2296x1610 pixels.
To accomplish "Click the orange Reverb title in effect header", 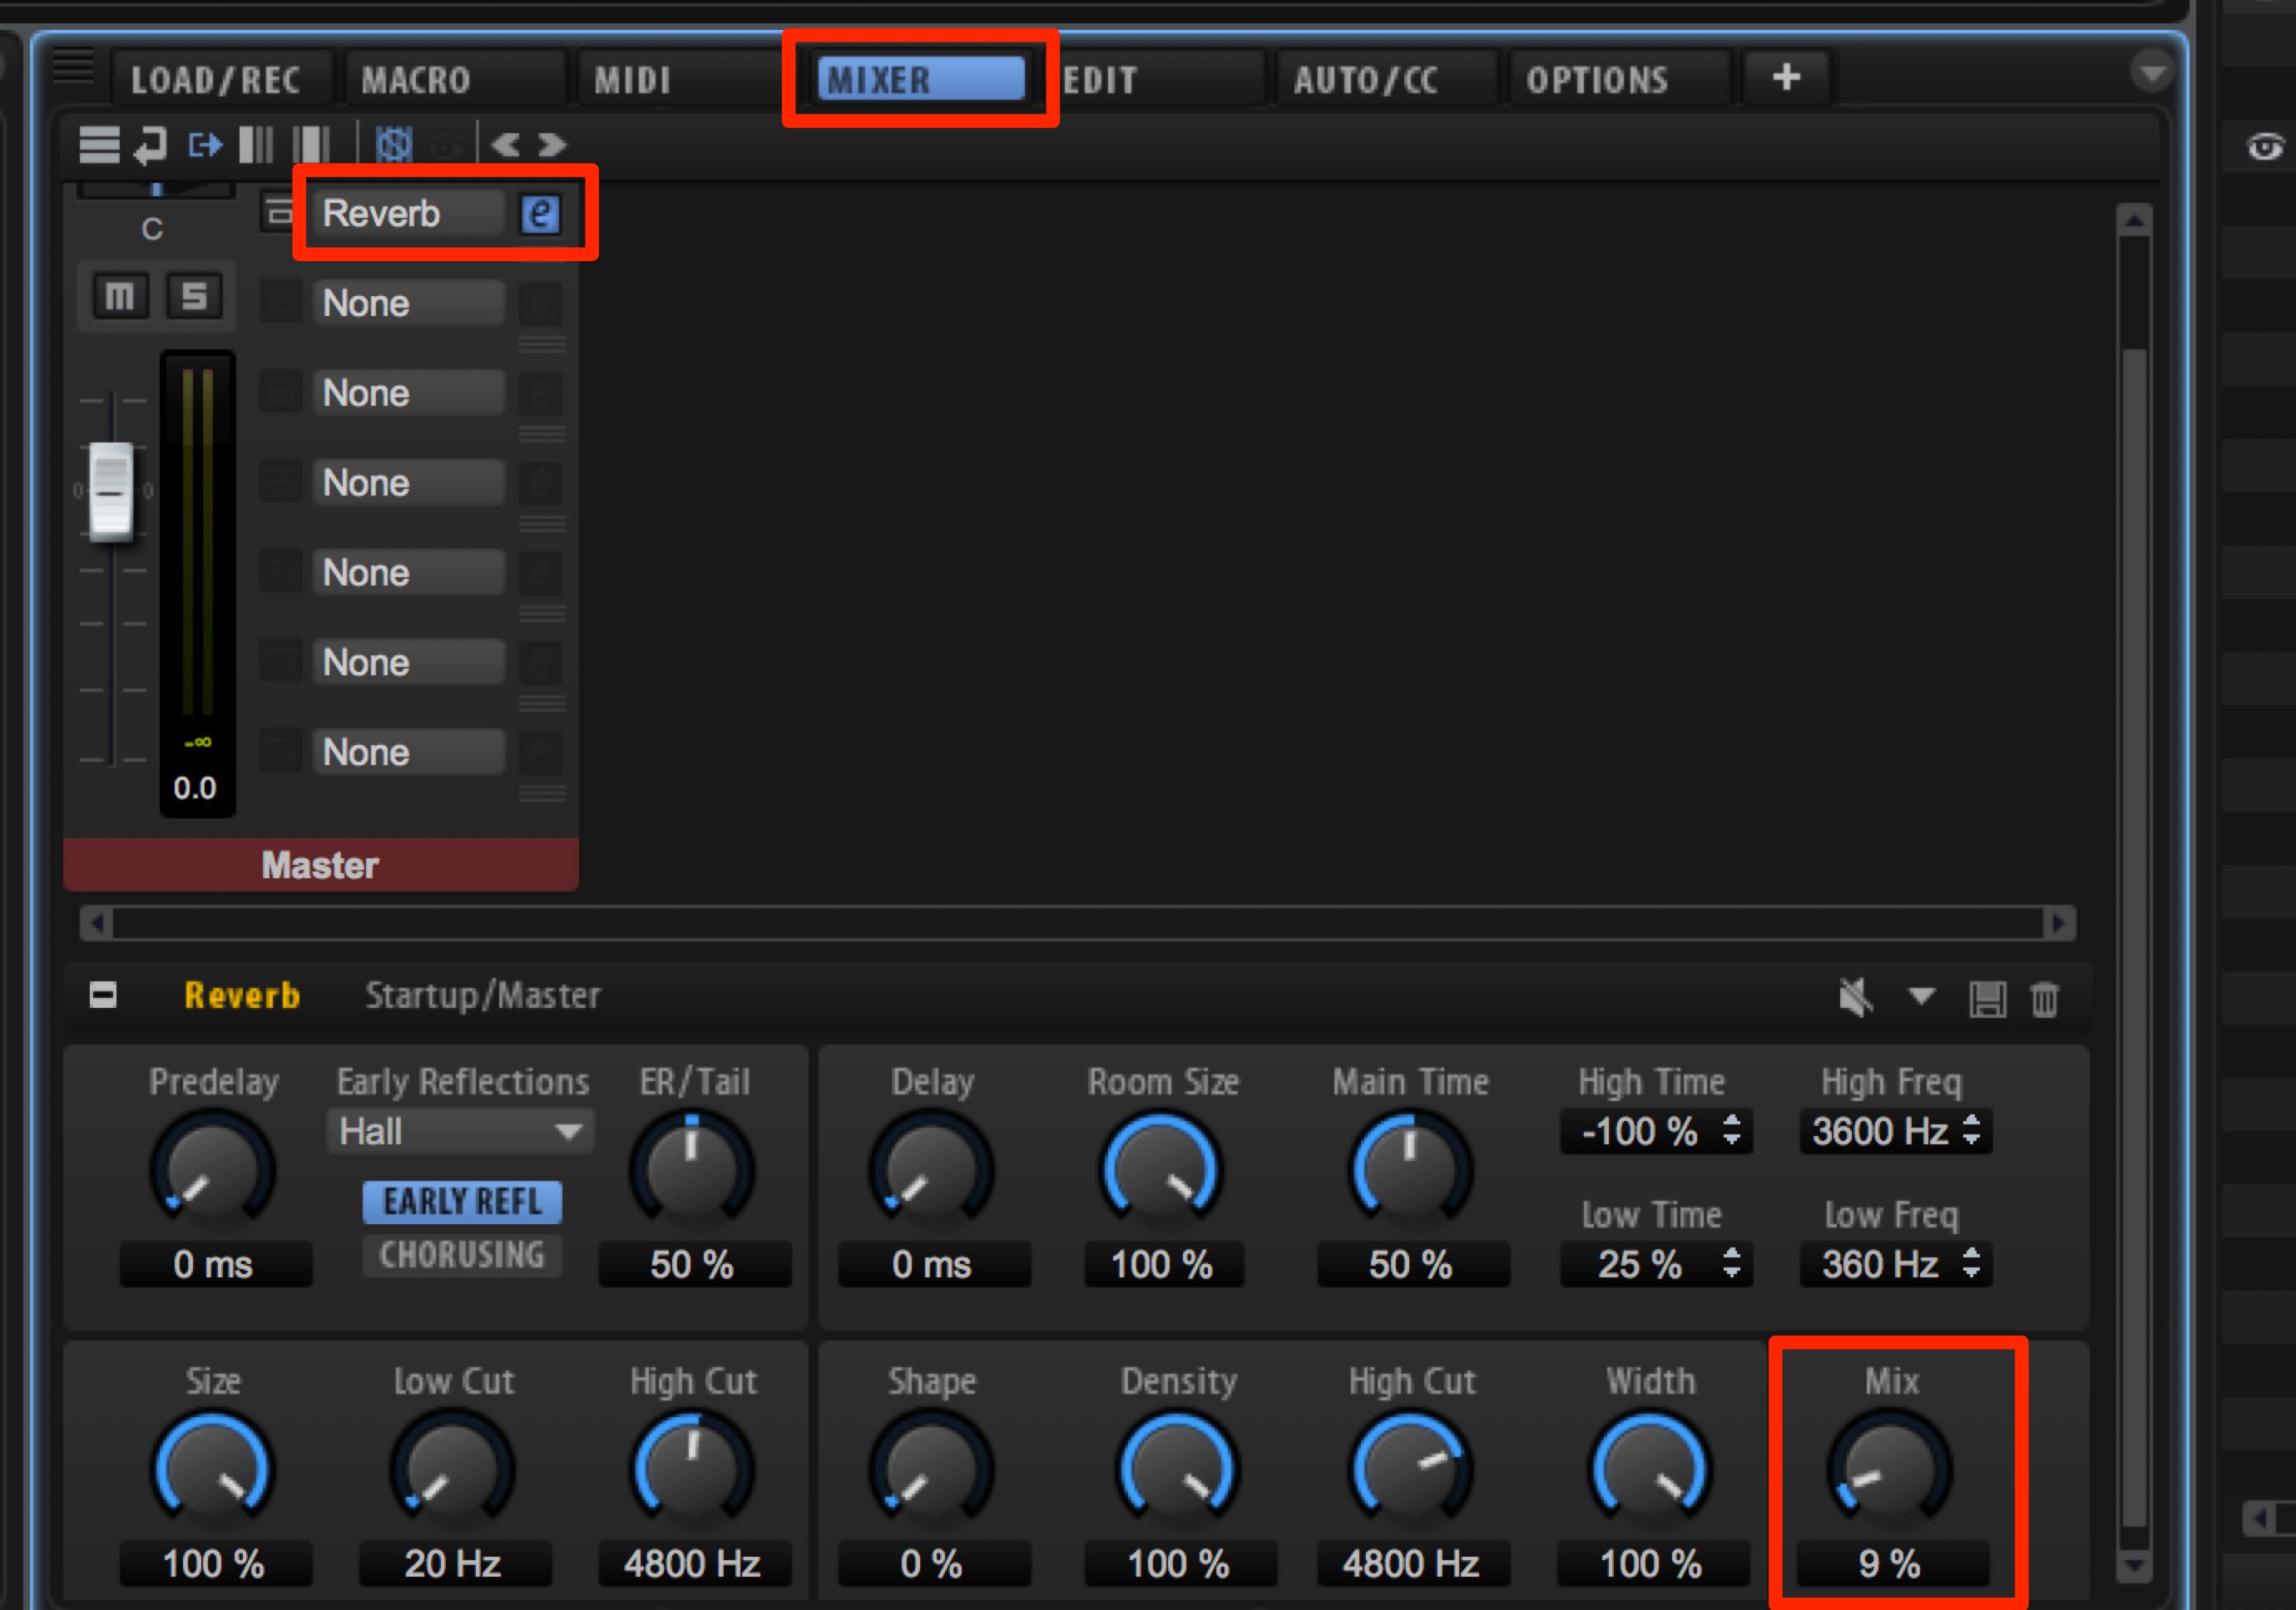I will [242, 995].
